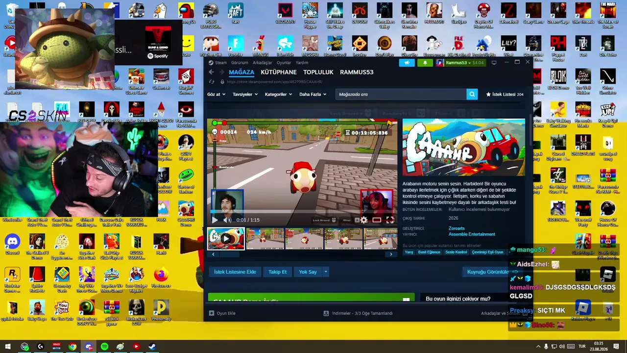627x353 pixels.
Task: Click the Yok Say button
Action: [x=308, y=272]
